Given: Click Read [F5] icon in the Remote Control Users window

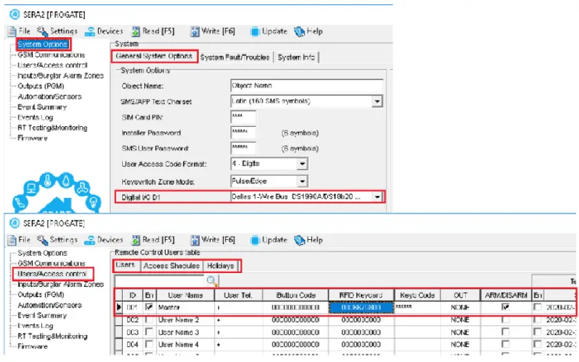Looking at the screenshot, I should click(136, 240).
